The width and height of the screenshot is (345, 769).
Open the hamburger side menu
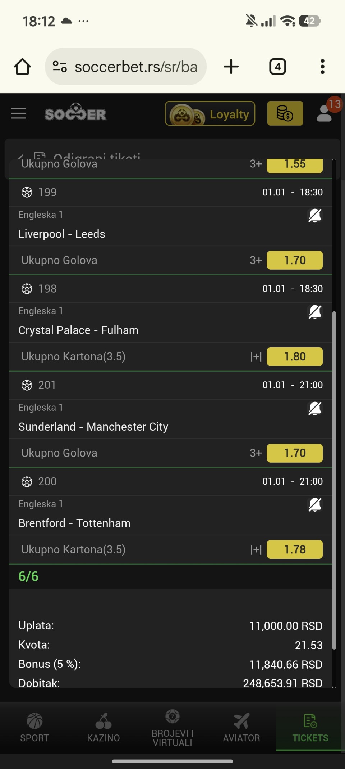[x=19, y=113]
